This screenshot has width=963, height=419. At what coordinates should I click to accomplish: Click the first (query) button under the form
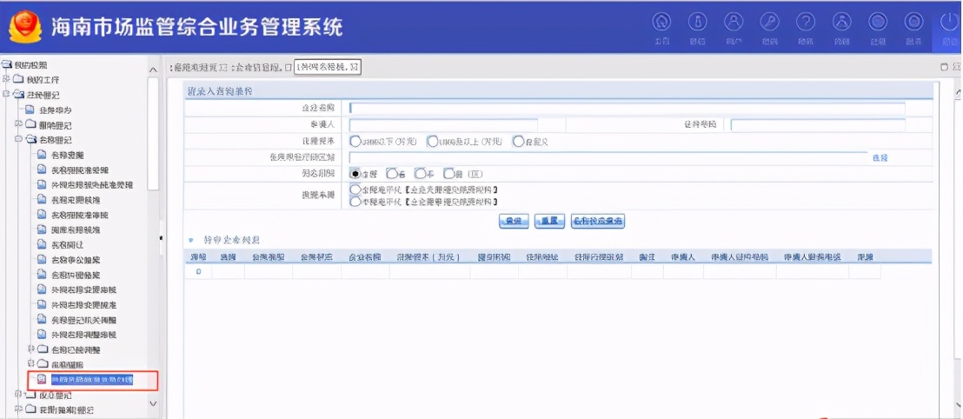point(514,221)
